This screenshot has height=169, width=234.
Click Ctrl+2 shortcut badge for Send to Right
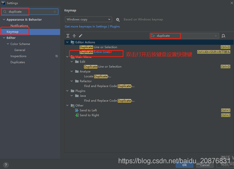226,115
